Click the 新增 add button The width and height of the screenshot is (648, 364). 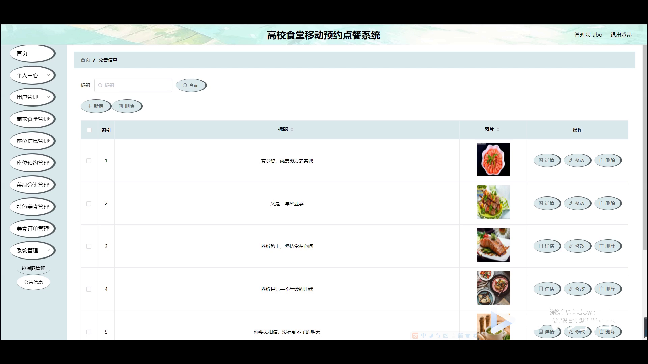(96, 106)
